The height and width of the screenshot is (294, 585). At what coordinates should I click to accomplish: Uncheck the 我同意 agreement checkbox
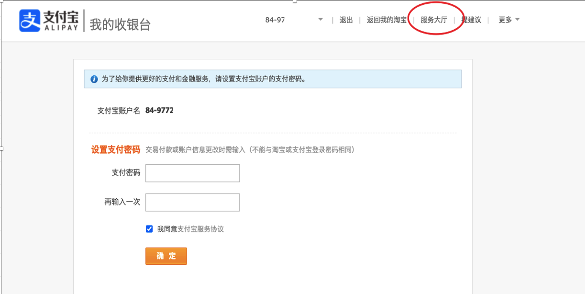pyautogui.click(x=149, y=229)
